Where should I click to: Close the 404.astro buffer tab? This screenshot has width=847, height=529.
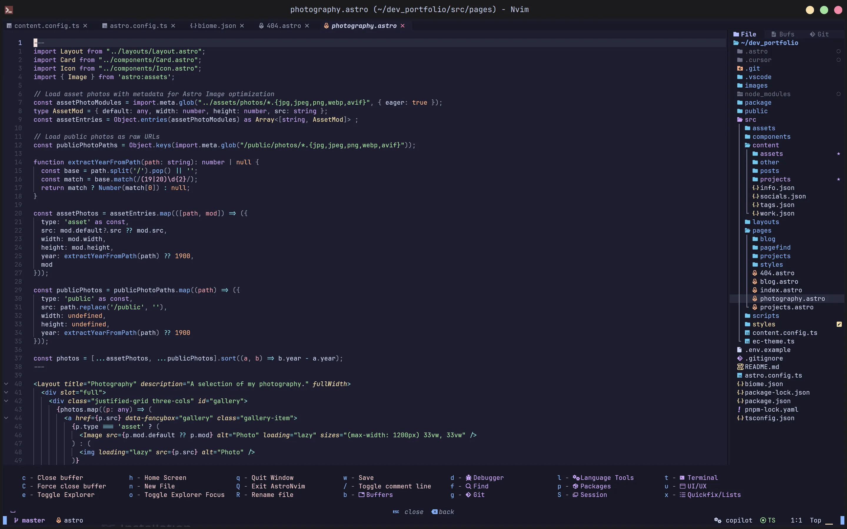coord(307,26)
